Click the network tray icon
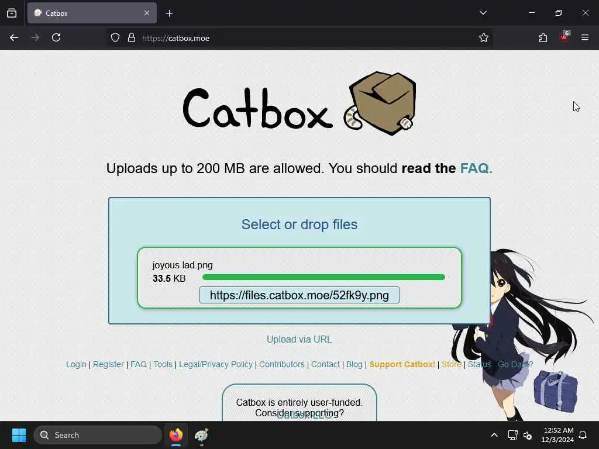Viewport: 599px width, 449px height. (512, 435)
